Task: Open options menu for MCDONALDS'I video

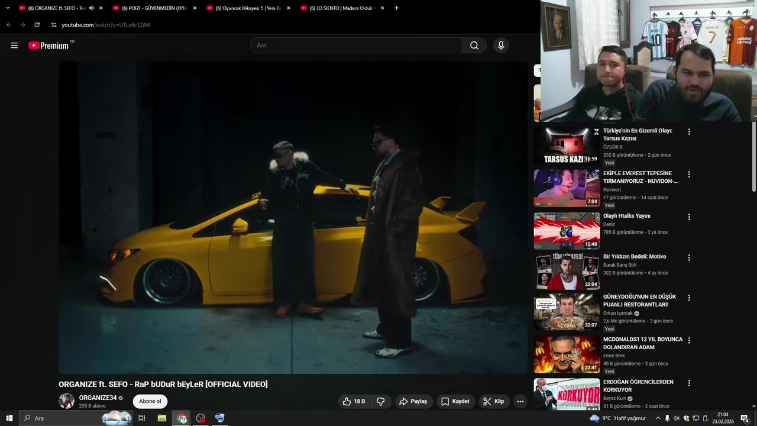Action: [x=689, y=341]
